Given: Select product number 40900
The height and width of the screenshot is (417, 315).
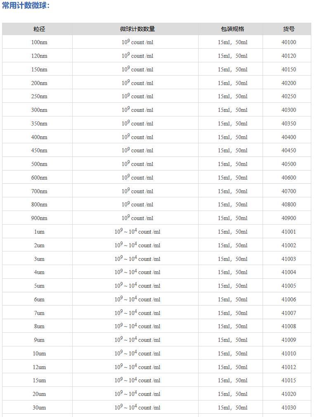Looking at the screenshot, I should pos(289,218).
